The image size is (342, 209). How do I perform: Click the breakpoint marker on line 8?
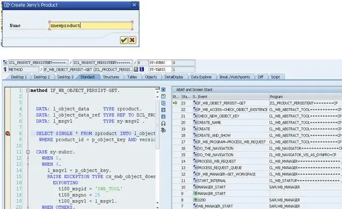point(7,133)
